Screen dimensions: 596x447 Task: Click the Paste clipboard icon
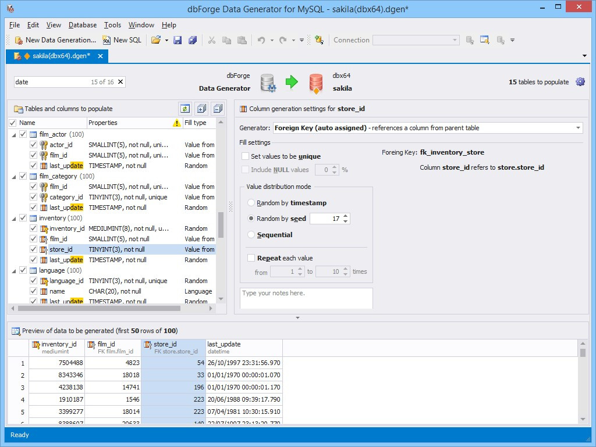click(242, 40)
